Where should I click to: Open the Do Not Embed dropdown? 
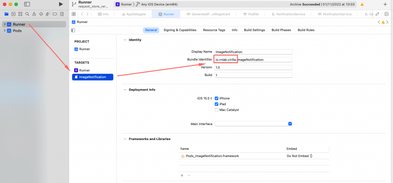(x=299, y=156)
